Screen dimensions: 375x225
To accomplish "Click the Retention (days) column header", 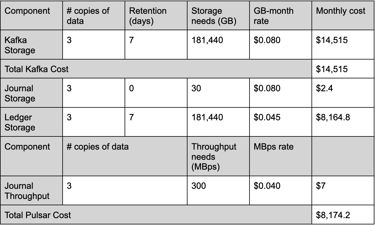I will pyautogui.click(x=148, y=16).
